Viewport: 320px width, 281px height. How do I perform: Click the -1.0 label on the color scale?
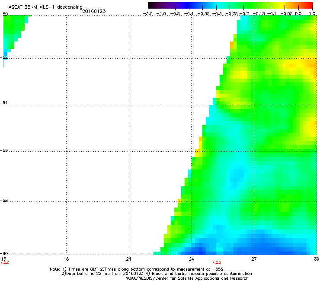click(x=161, y=14)
